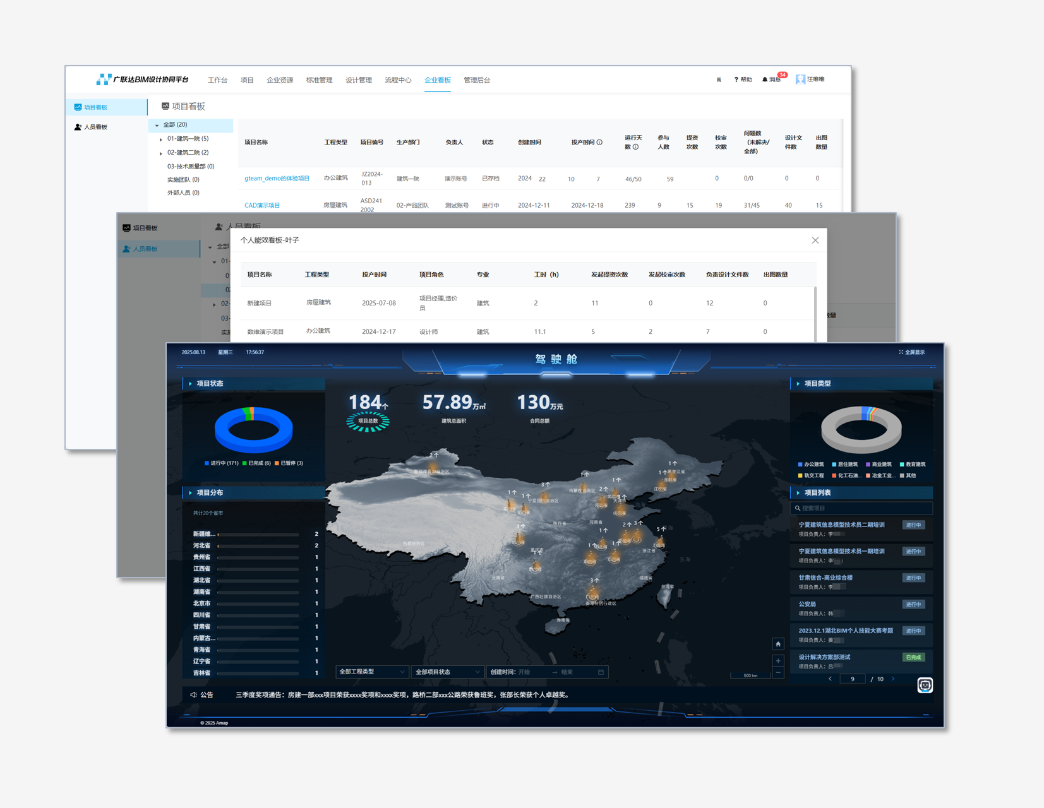Click the info icon beside 投产时间
This screenshot has width=1044, height=808.
[599, 143]
